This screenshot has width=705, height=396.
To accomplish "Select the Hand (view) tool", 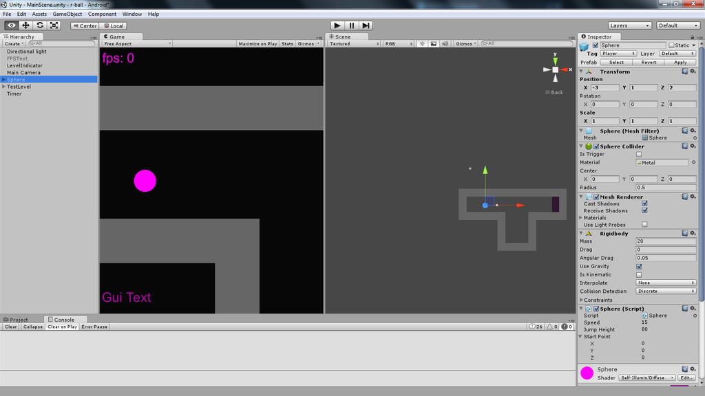I will click(11, 25).
